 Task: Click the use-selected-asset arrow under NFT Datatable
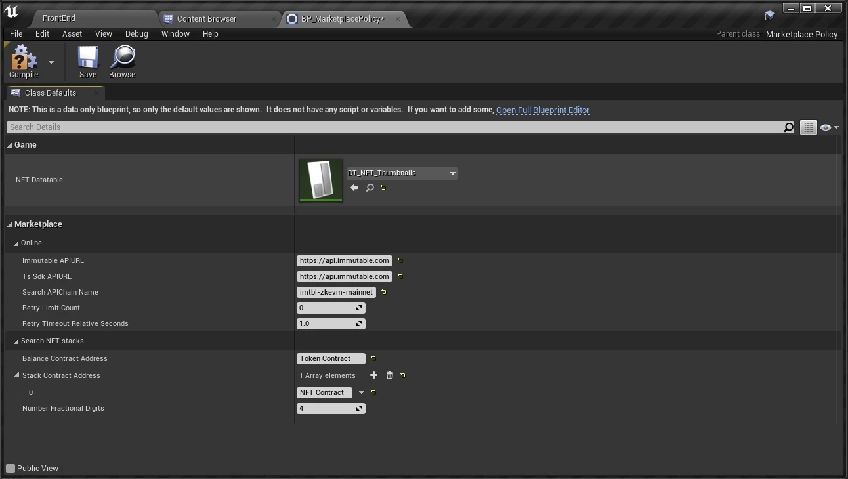pos(354,188)
